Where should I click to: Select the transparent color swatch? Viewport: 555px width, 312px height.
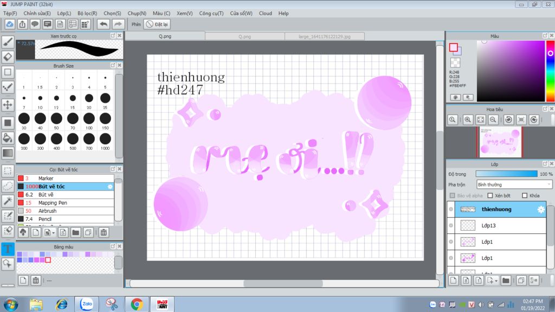coord(455,63)
